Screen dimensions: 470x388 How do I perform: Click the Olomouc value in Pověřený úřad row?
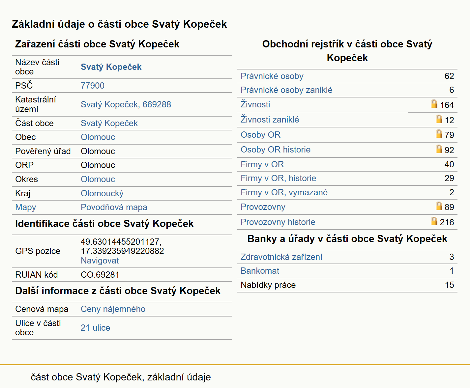coord(98,151)
